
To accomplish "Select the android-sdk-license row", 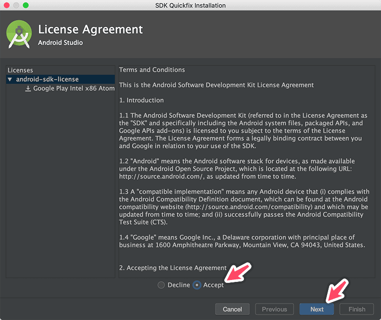I will tap(60, 79).
